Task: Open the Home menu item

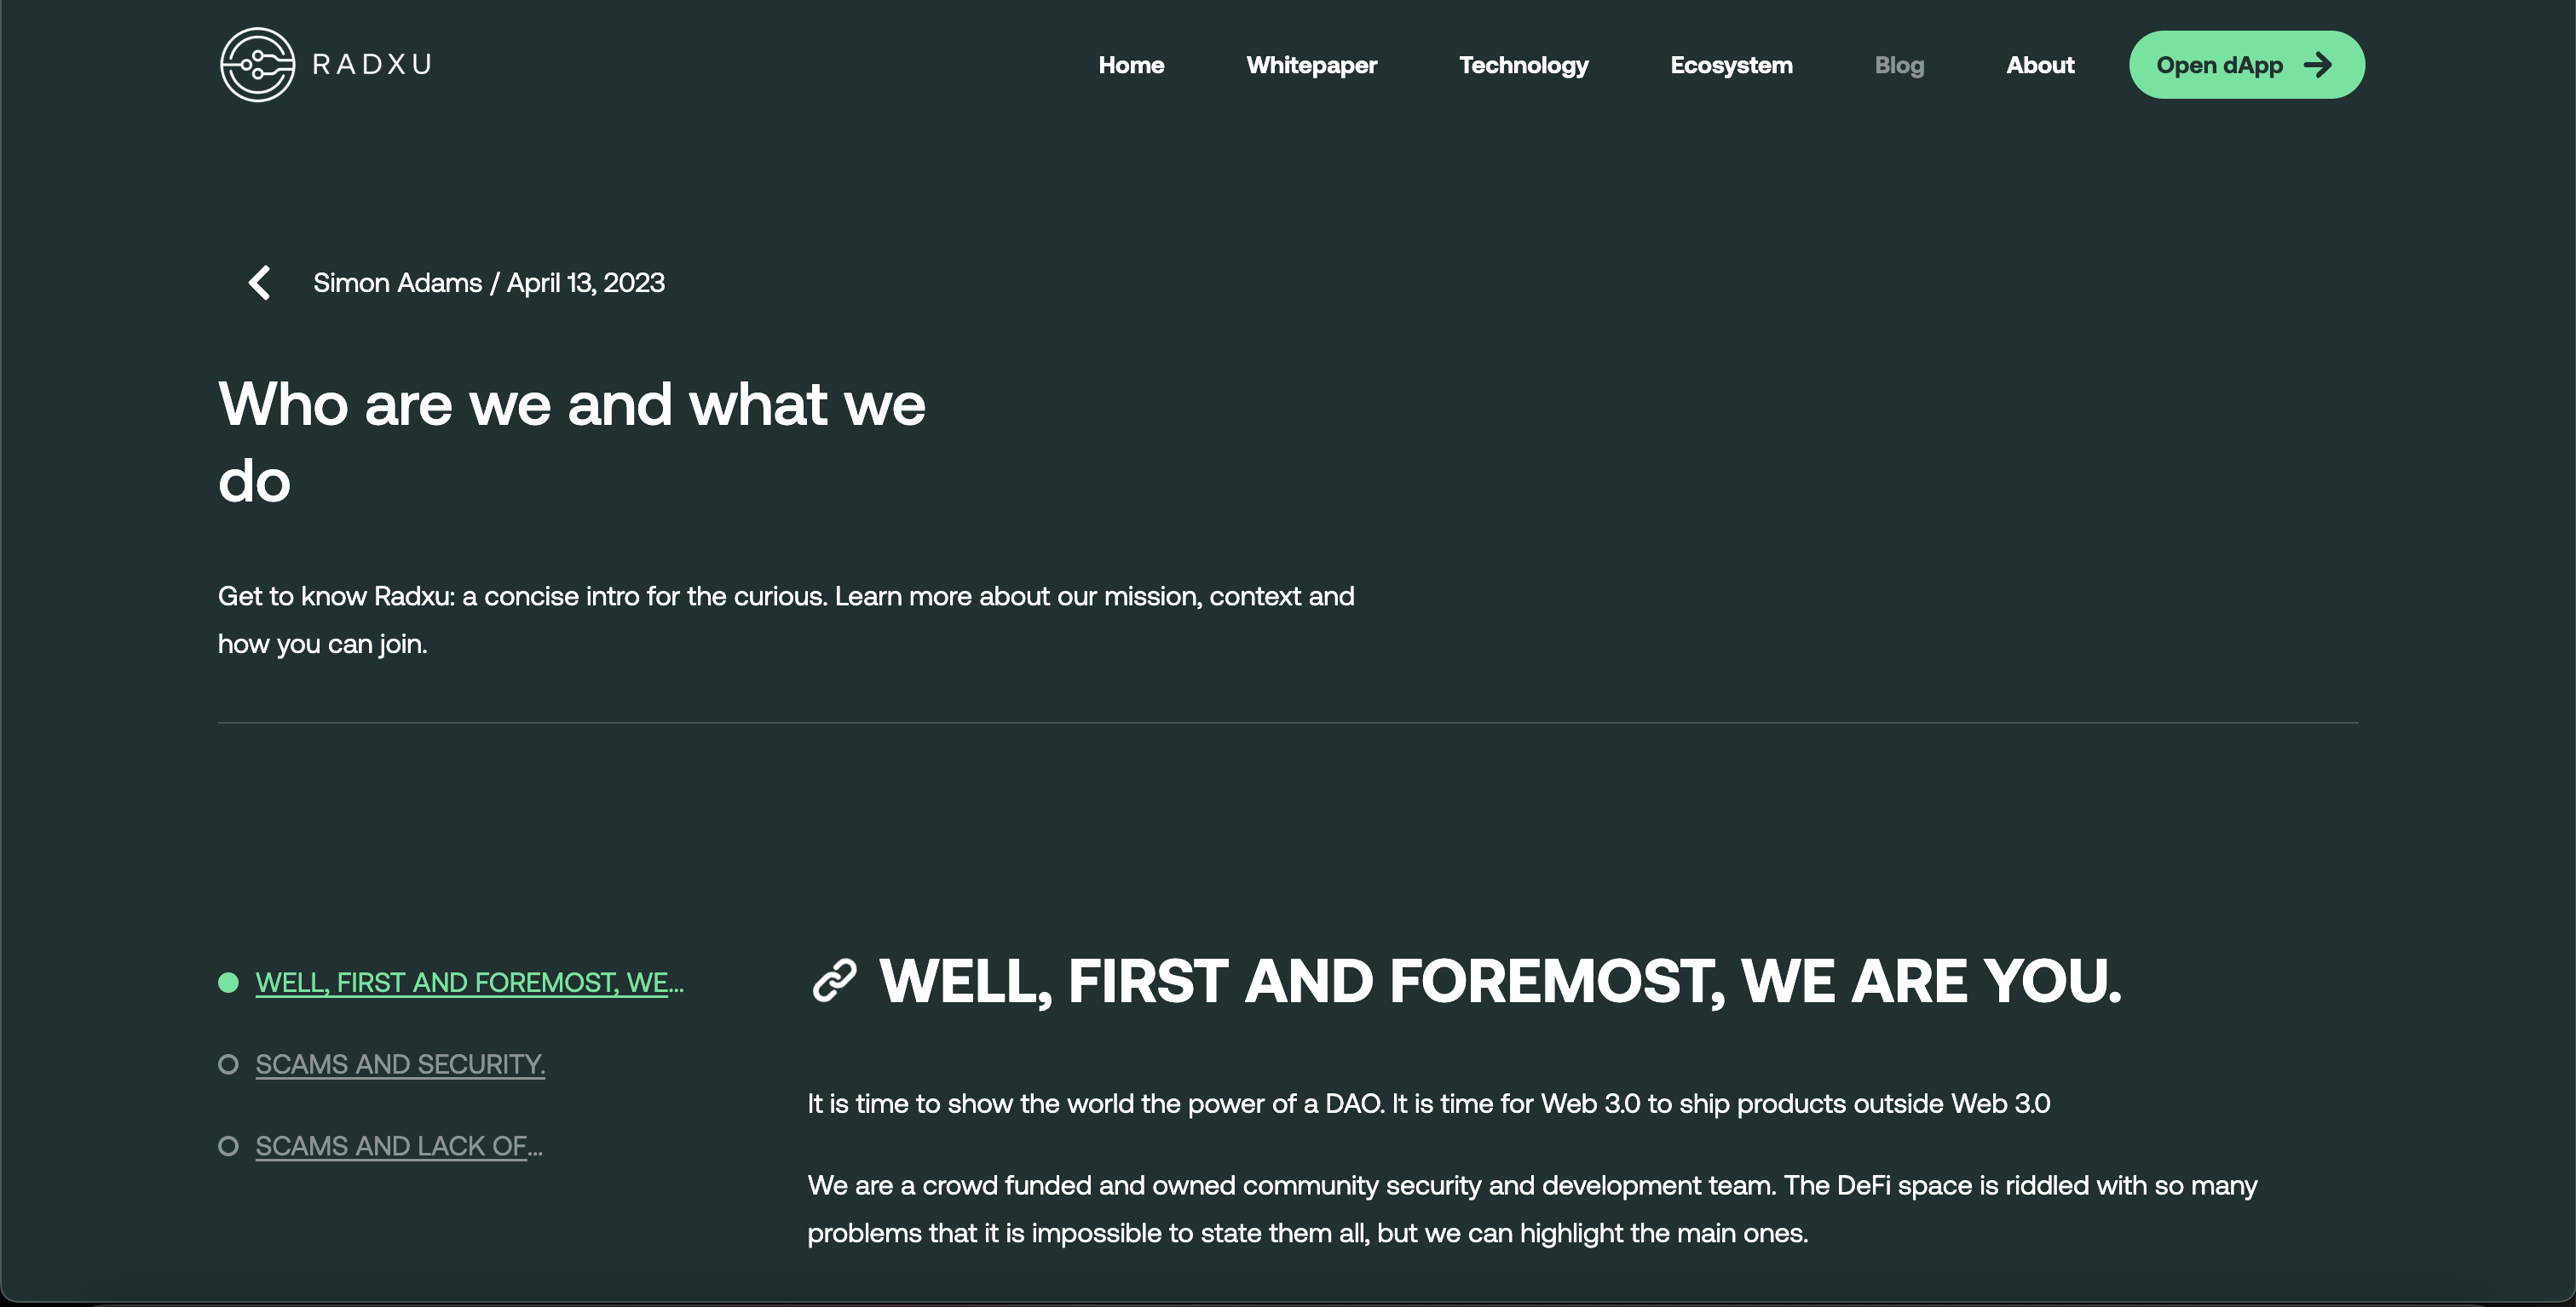Action: coord(1131,65)
